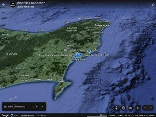The width and height of the screenshot is (156, 117).
Task: Click the Tokomaru Bay place label
Action: click(x=98, y=32)
